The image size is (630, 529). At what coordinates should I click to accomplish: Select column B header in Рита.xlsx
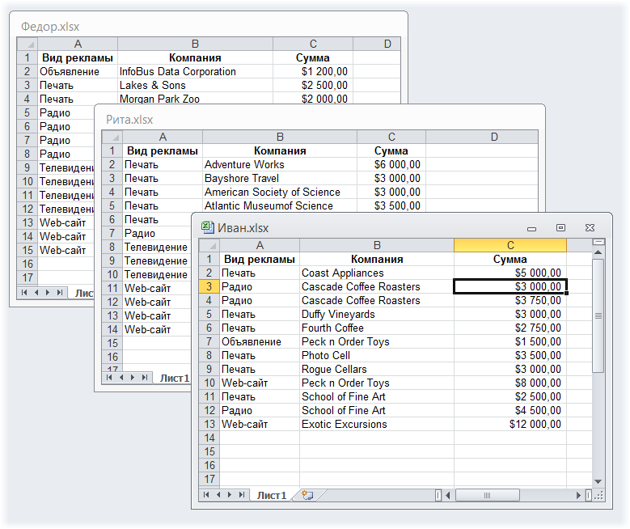pos(280,137)
